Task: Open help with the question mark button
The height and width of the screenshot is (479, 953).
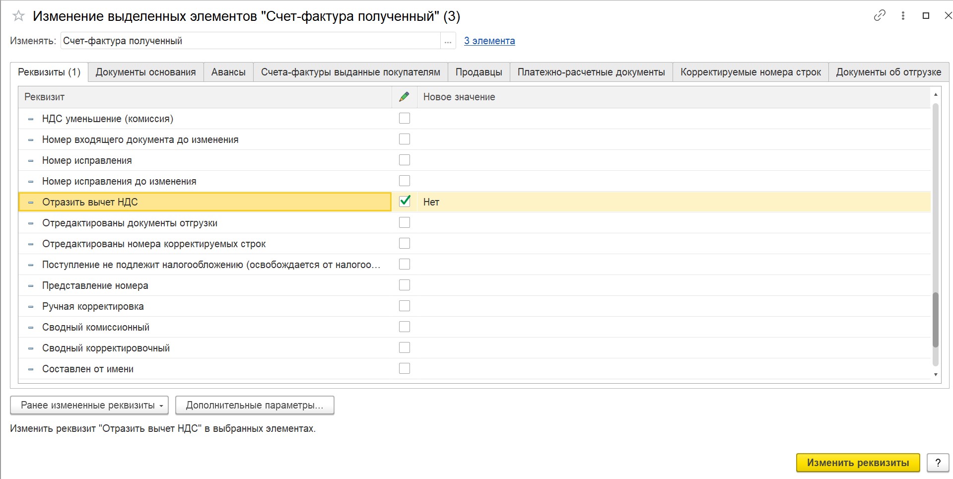Action: [x=938, y=463]
